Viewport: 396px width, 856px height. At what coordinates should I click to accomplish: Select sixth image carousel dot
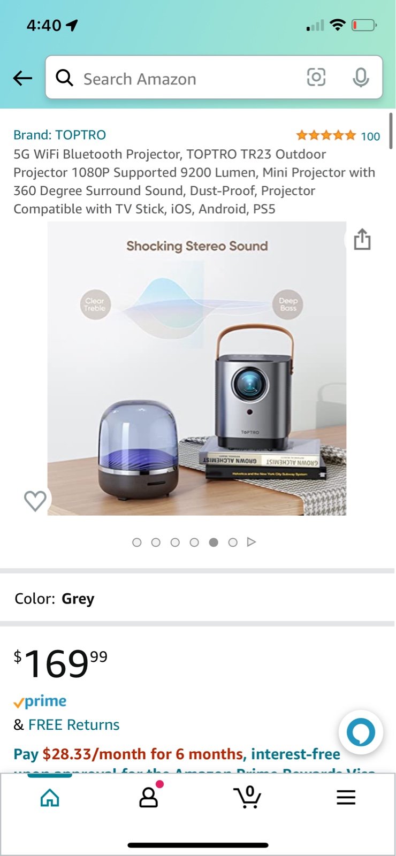click(233, 542)
